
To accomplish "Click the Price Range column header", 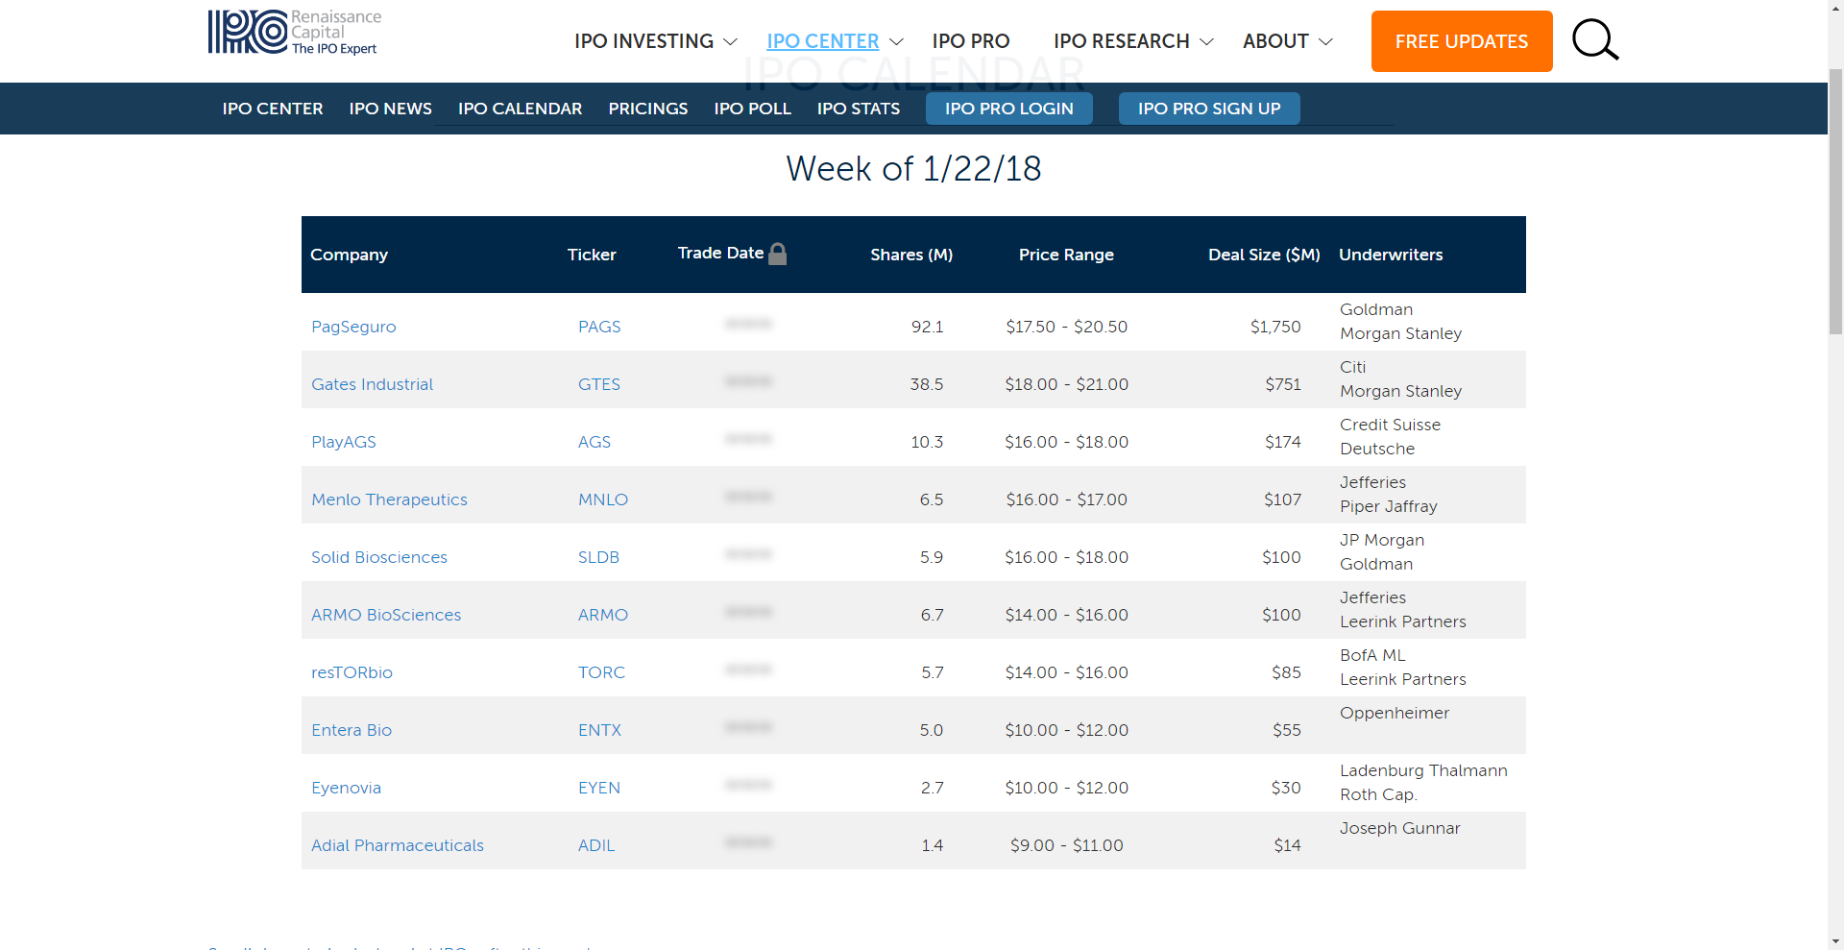I will coord(1066,255).
